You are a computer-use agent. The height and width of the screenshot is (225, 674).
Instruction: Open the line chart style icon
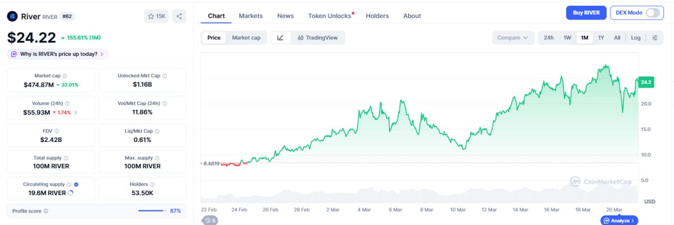281,38
